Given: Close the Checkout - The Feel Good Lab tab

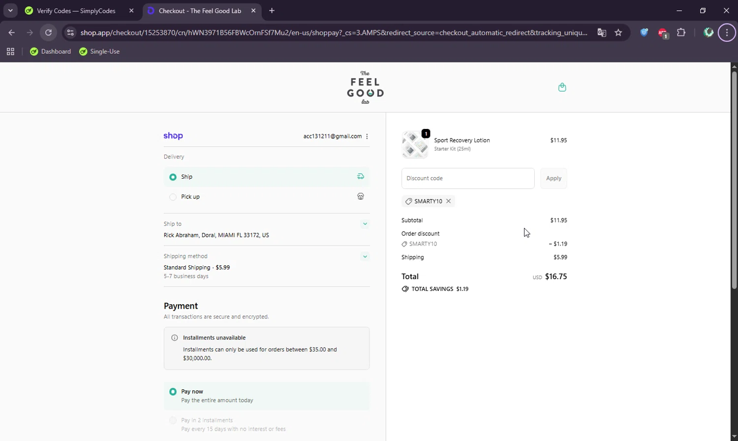Looking at the screenshot, I should [x=253, y=10].
